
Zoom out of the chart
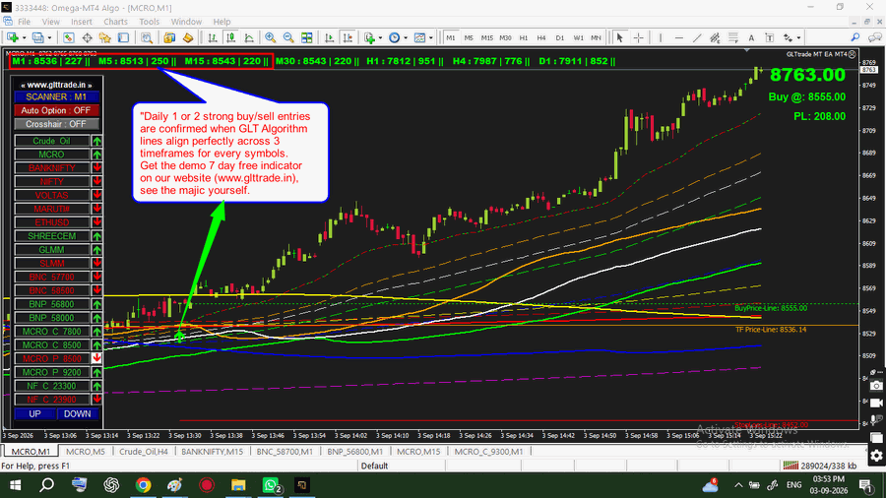click(x=288, y=37)
